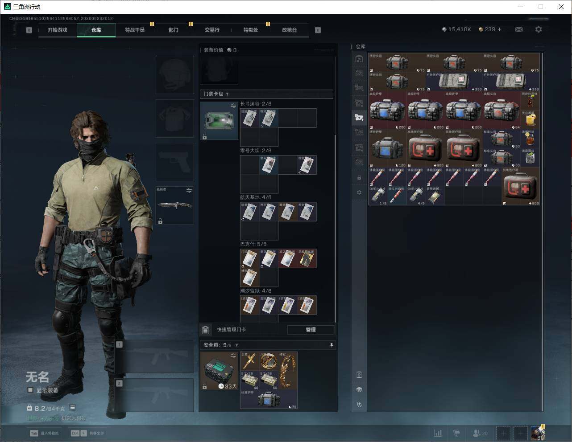
Task: Select primary weapon slot 2
Action: 154,395
